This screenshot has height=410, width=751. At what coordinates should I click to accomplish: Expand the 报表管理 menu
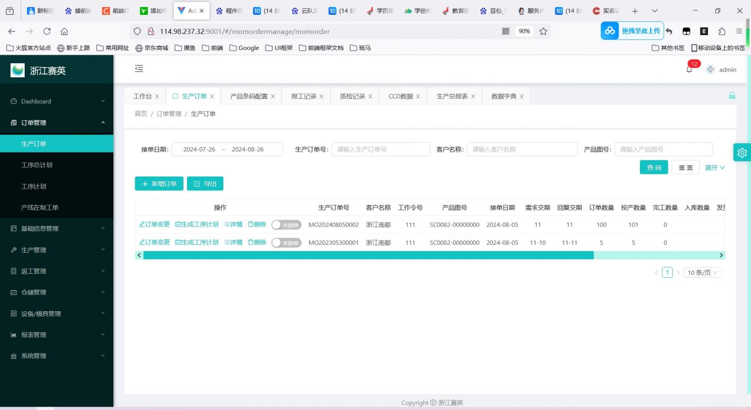57,335
